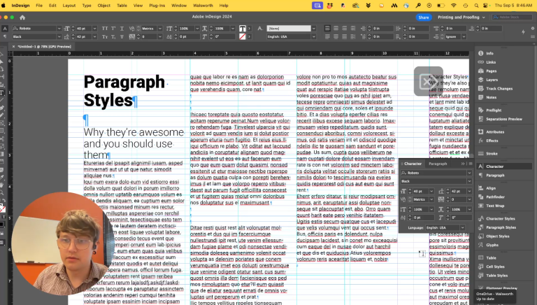This screenshot has width=537, height=305.
Task: Open font style dropdown showing Black
Action: click(59, 36)
